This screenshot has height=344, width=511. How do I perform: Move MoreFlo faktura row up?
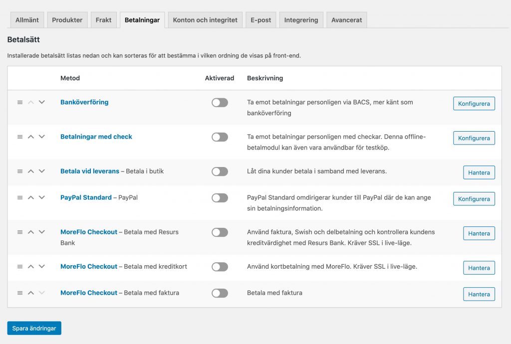coord(31,293)
